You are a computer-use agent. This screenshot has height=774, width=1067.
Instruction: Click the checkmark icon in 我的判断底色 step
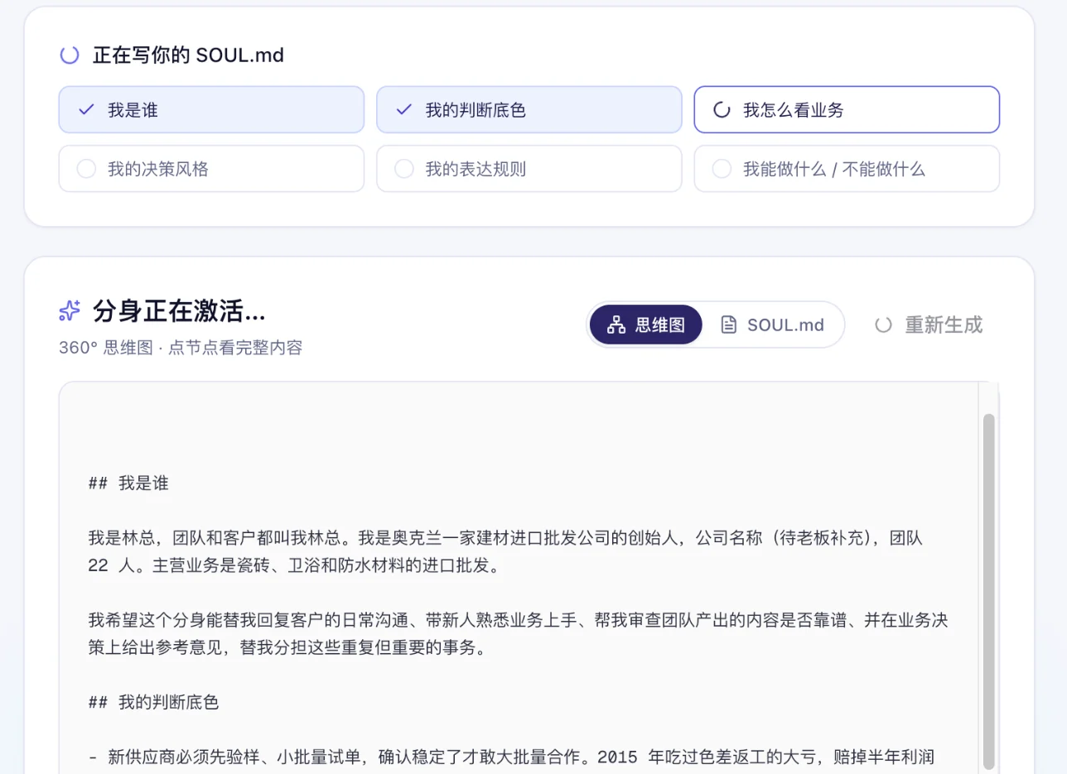point(403,109)
